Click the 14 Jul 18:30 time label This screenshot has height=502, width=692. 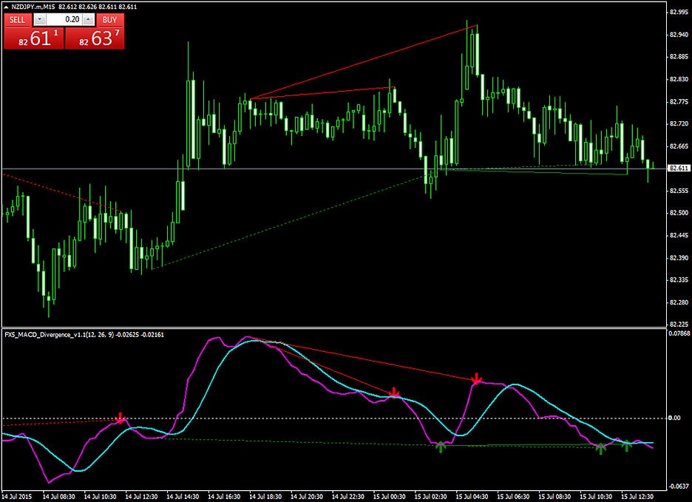pyautogui.click(x=265, y=496)
